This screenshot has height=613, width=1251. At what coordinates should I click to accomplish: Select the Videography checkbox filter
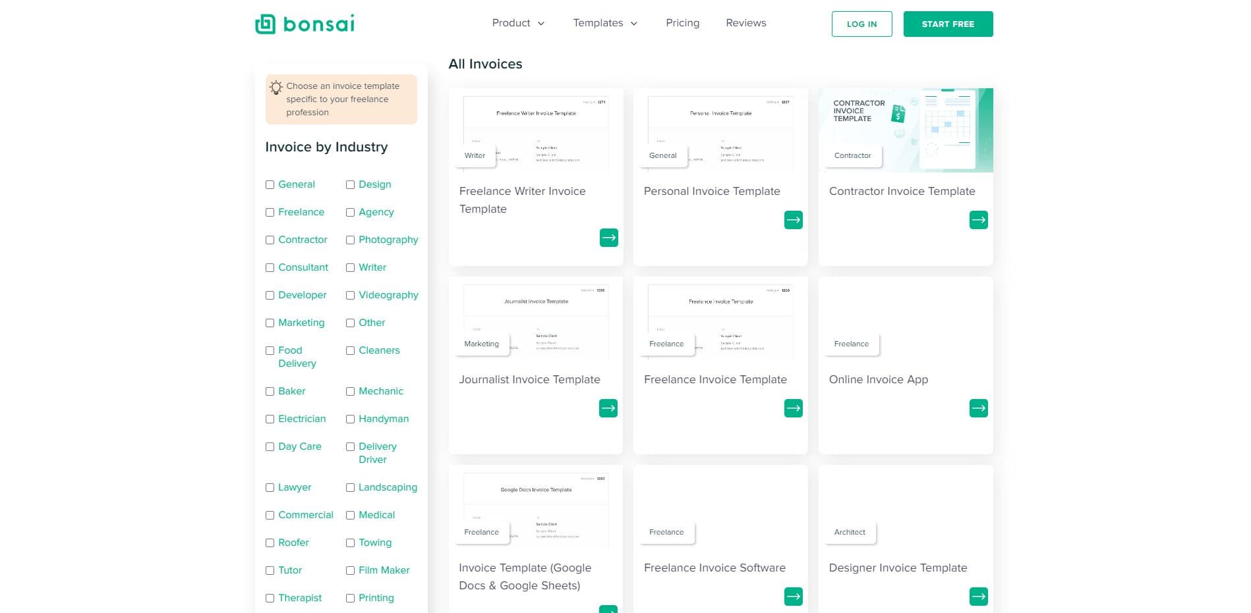(350, 296)
